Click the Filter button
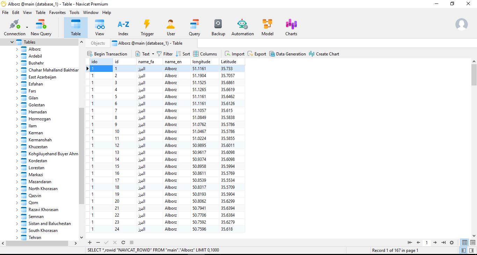The image size is (477, 255). pos(165,54)
